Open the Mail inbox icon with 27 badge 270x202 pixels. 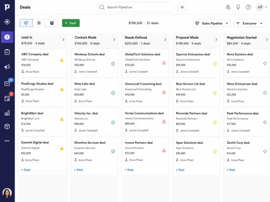click(x=7, y=83)
